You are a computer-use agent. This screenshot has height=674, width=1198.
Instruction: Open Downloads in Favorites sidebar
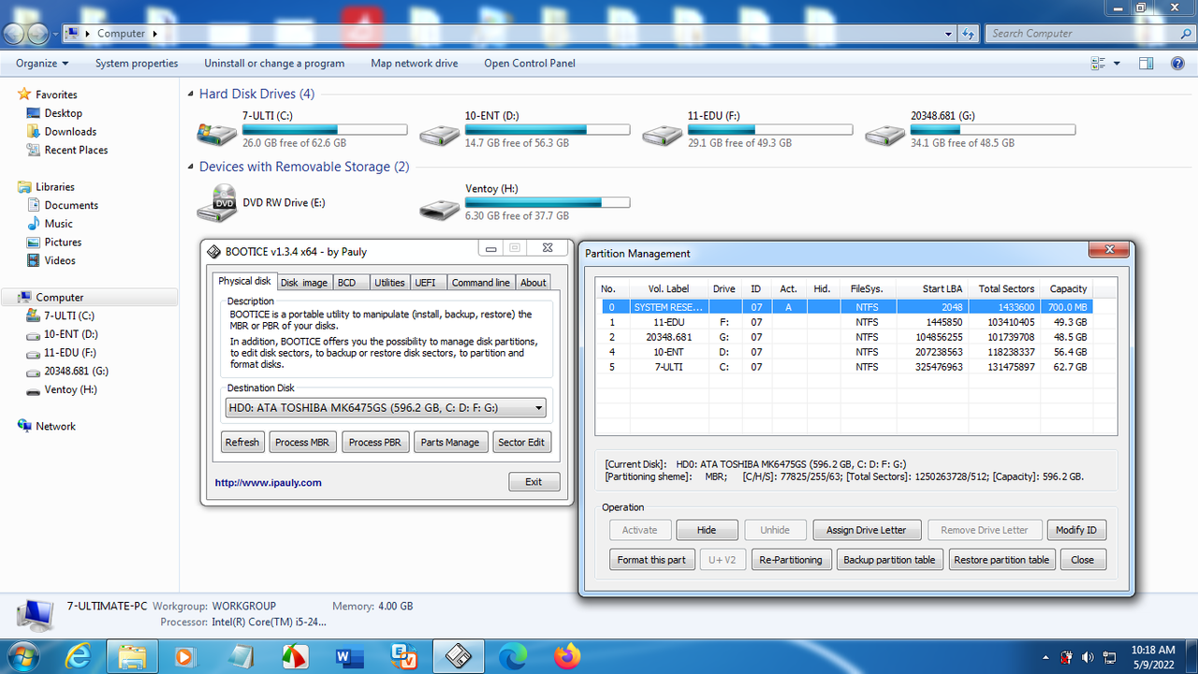70,132
